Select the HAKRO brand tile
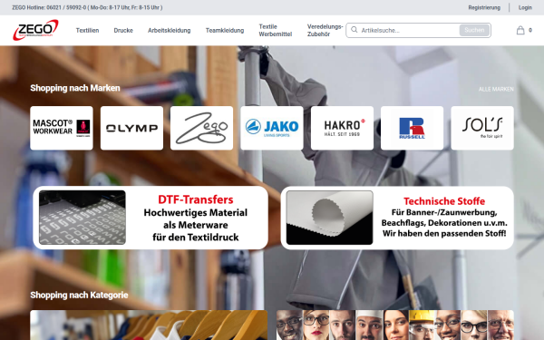The width and height of the screenshot is (544, 340). (342, 128)
